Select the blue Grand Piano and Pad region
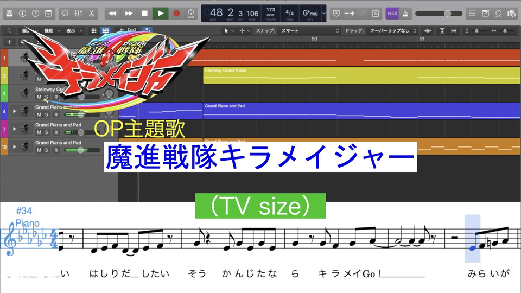Viewport: 521px width, 293px height. click(x=362, y=111)
